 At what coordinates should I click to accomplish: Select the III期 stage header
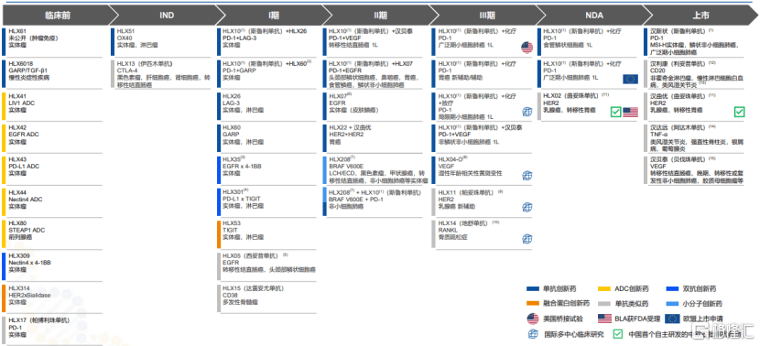[486, 16]
